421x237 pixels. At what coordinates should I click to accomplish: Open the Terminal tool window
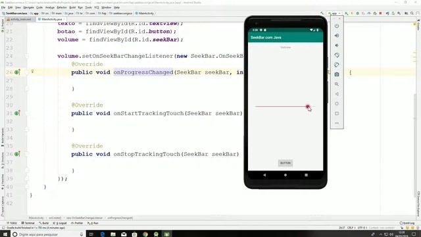pyautogui.click(x=28, y=223)
